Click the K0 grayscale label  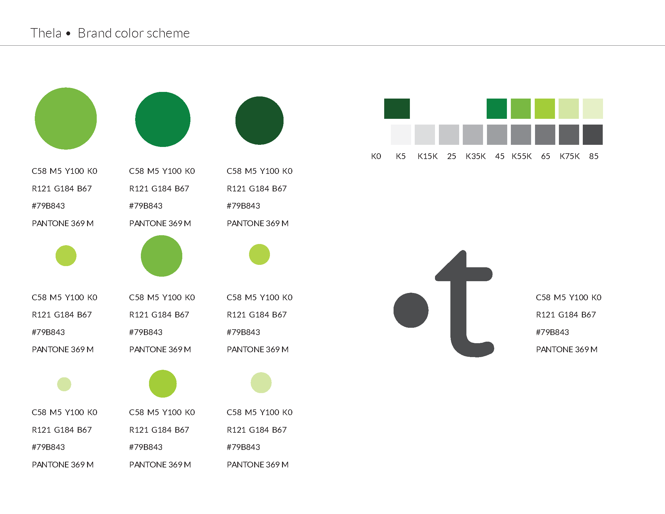tap(376, 156)
